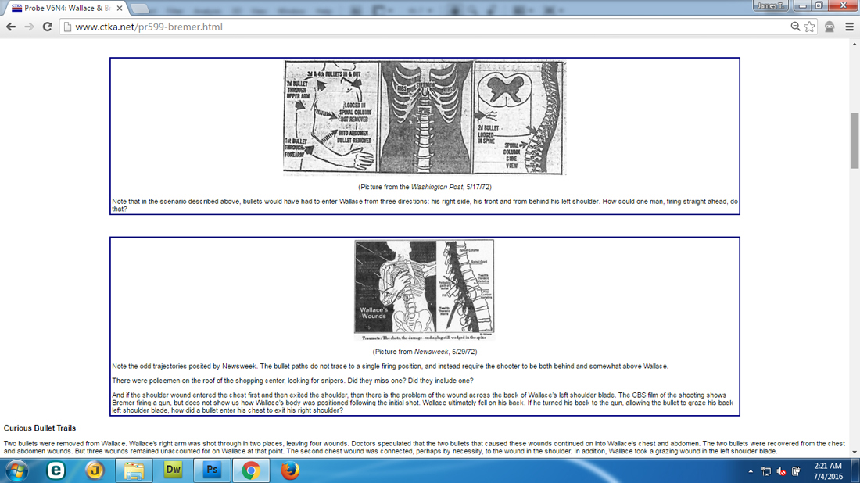The width and height of the screenshot is (860, 483).
Task: Click the address bar URL field
Action: [422, 27]
